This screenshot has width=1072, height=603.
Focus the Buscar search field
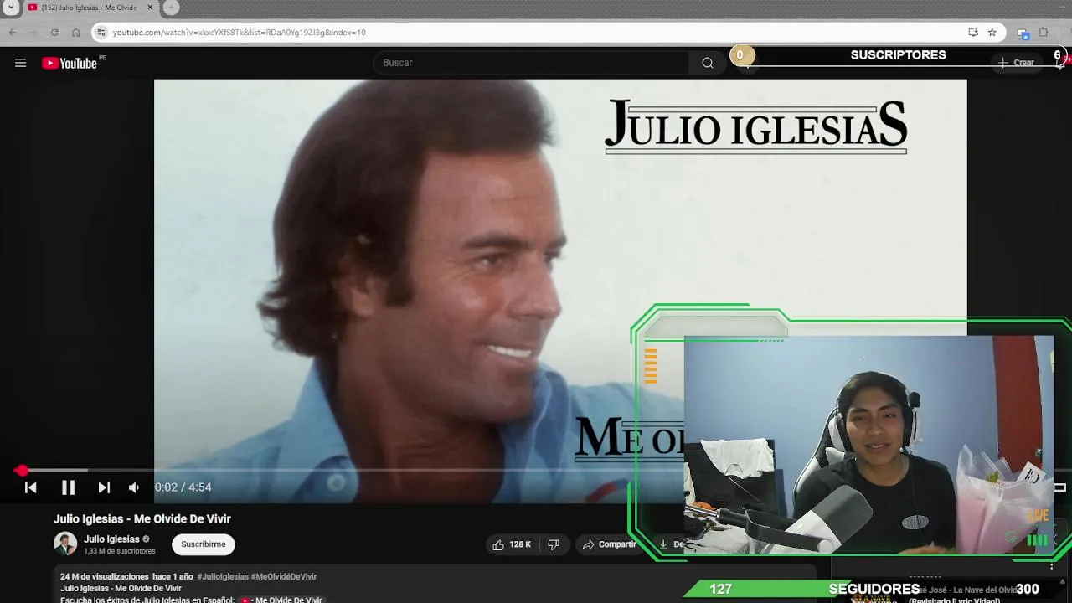tap(532, 63)
